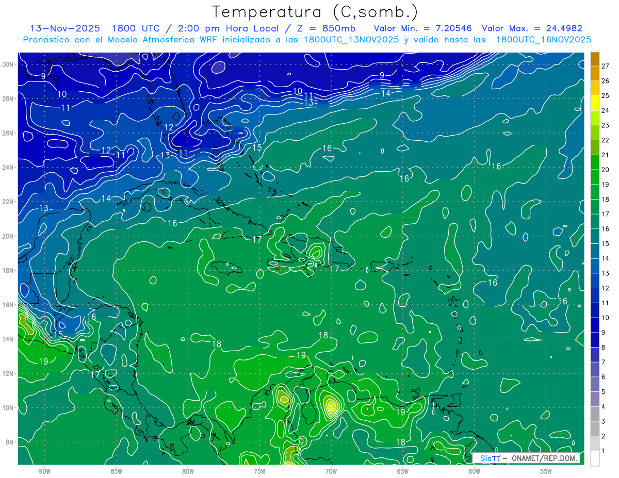Viewport: 619px width, 478px height.
Task: Click the '65W' longitude axis label
Action: coord(403,471)
